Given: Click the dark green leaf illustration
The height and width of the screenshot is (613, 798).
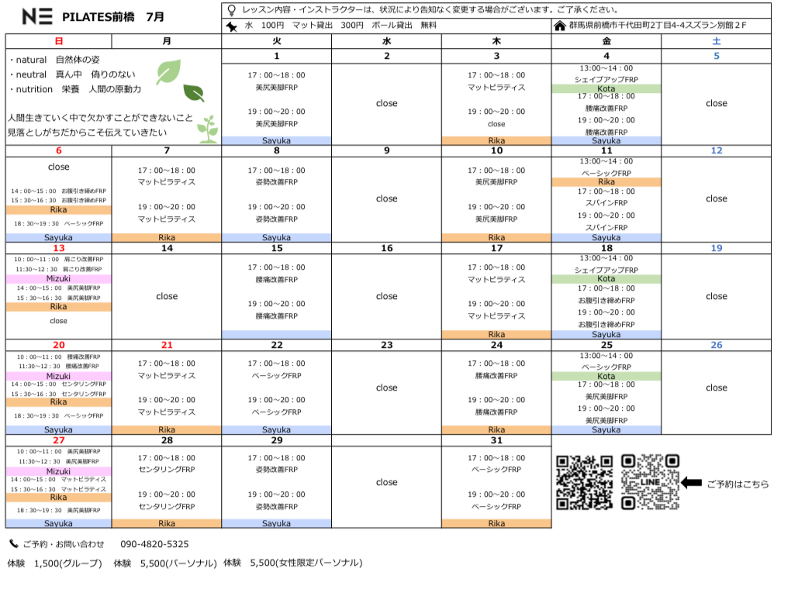Looking at the screenshot, I should point(194,92).
